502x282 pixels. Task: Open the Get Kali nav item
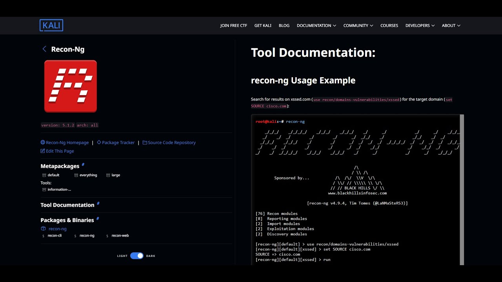point(263,25)
